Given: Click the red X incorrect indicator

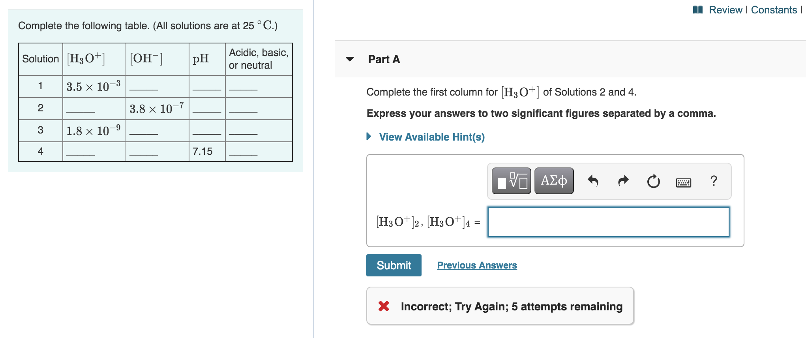Looking at the screenshot, I should click(384, 306).
